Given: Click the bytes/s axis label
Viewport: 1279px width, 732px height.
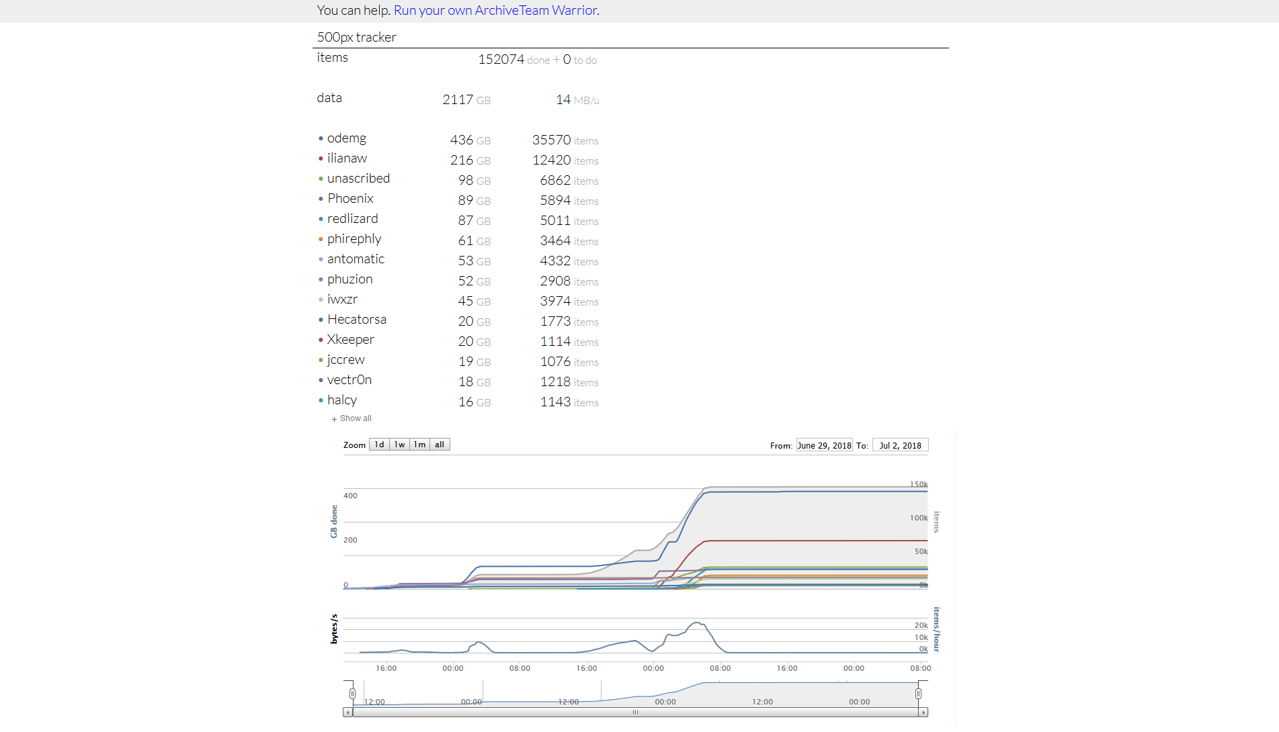Looking at the screenshot, I should click(x=334, y=629).
